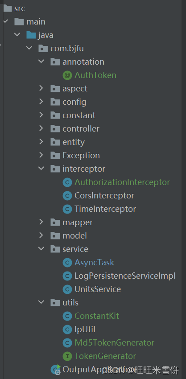
Task: Click the java source folder icon
Action: click(31, 35)
